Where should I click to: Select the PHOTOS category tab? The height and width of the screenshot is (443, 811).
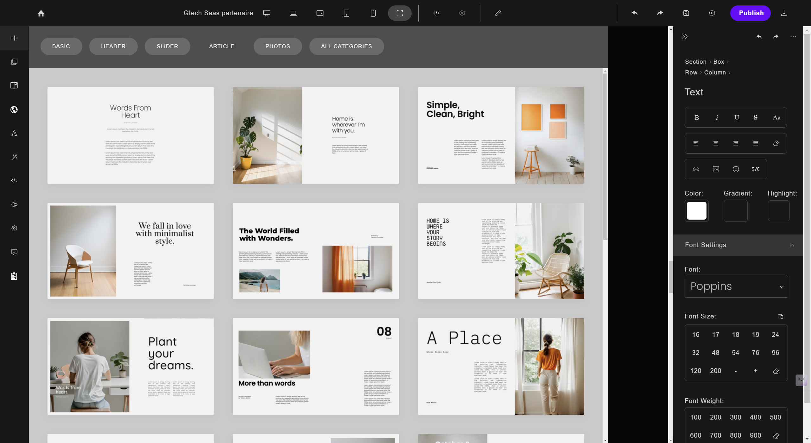tap(277, 46)
